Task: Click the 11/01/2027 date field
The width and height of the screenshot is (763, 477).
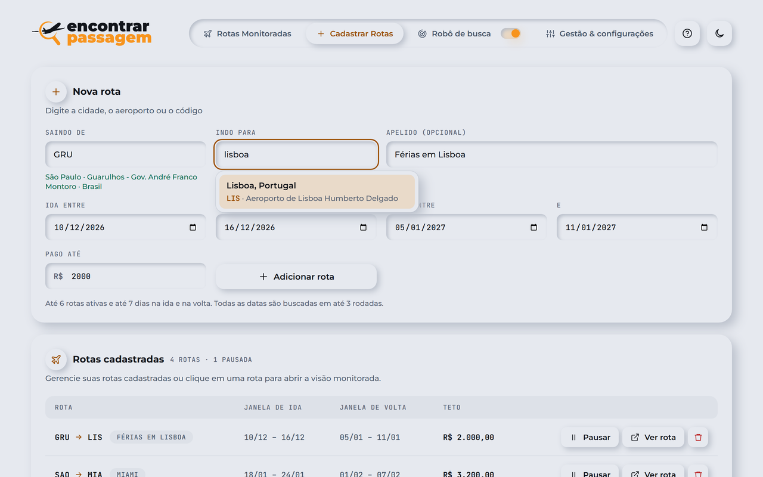Action: coord(637,227)
